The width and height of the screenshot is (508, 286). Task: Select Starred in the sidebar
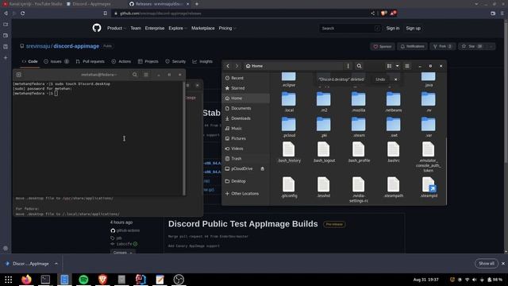[x=245, y=88]
